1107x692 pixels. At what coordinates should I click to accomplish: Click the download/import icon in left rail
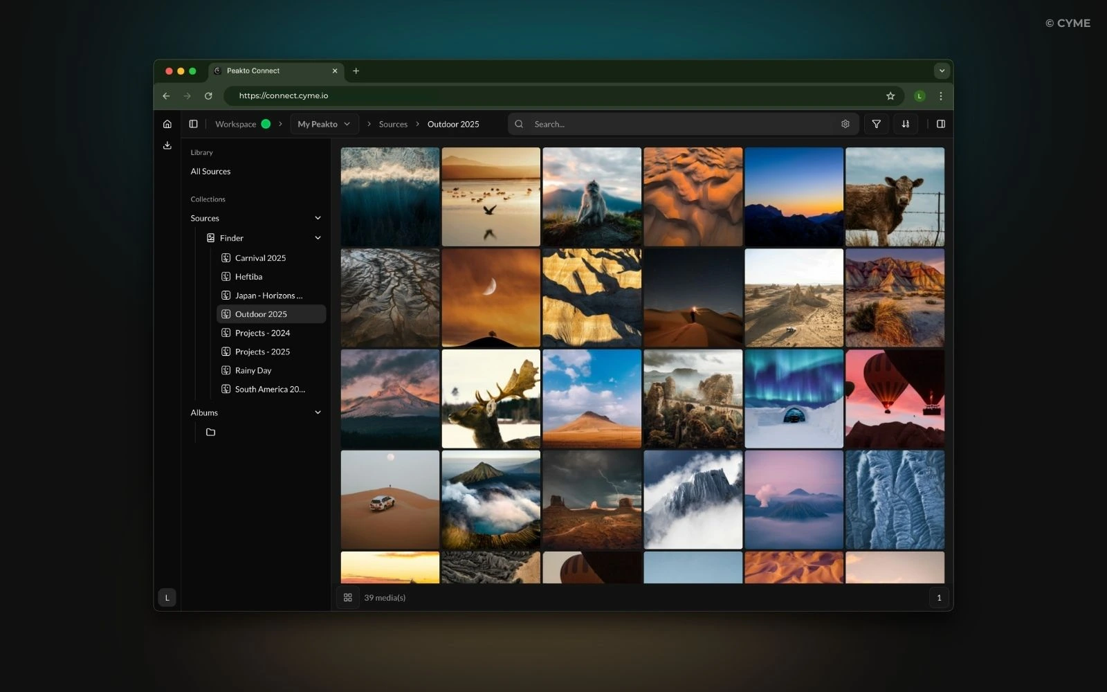[x=167, y=145]
